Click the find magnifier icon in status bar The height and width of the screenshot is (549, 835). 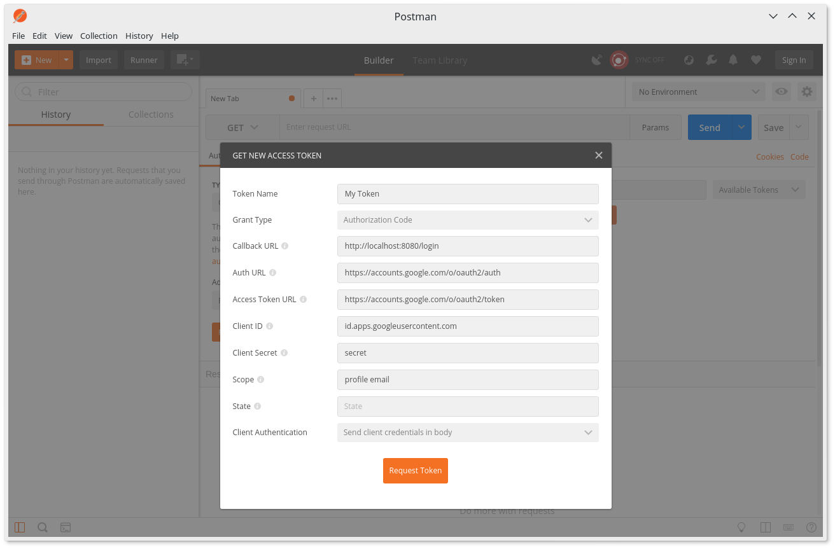point(43,527)
